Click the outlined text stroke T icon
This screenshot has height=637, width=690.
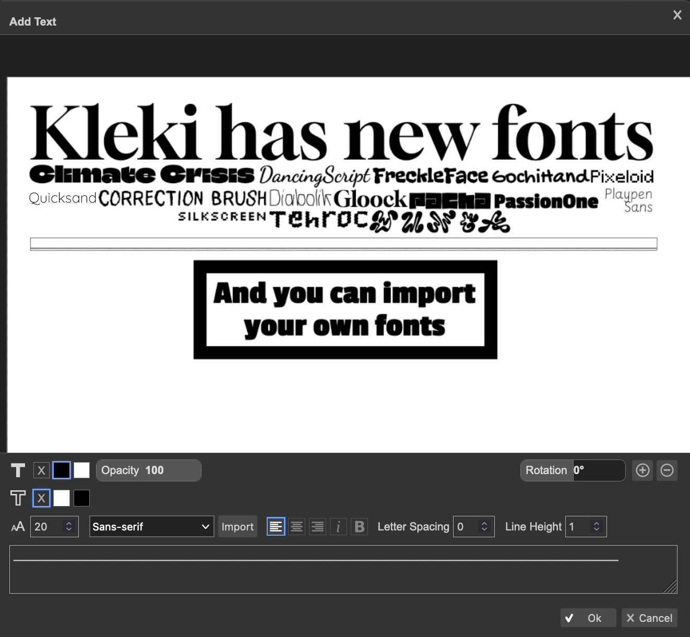18,498
